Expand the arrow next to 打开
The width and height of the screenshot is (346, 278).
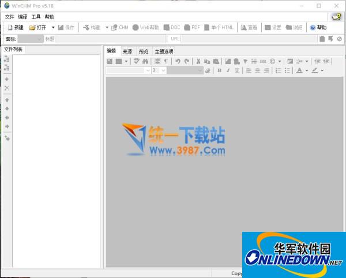(53, 28)
